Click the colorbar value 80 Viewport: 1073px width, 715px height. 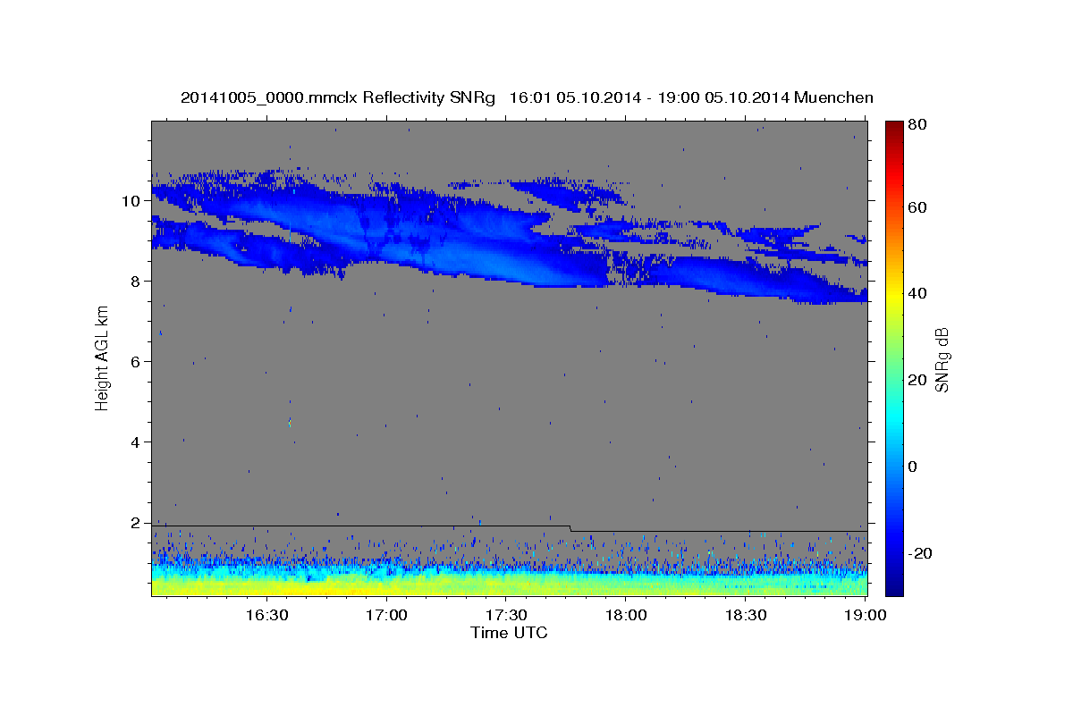point(917,124)
